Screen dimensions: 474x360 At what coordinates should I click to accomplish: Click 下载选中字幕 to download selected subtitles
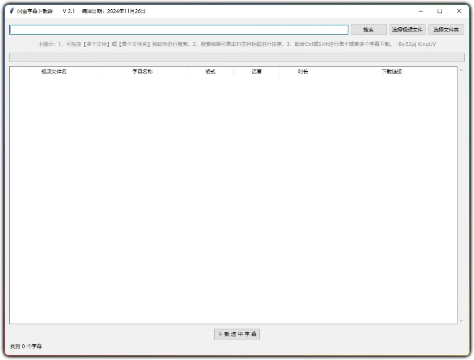[237, 334]
